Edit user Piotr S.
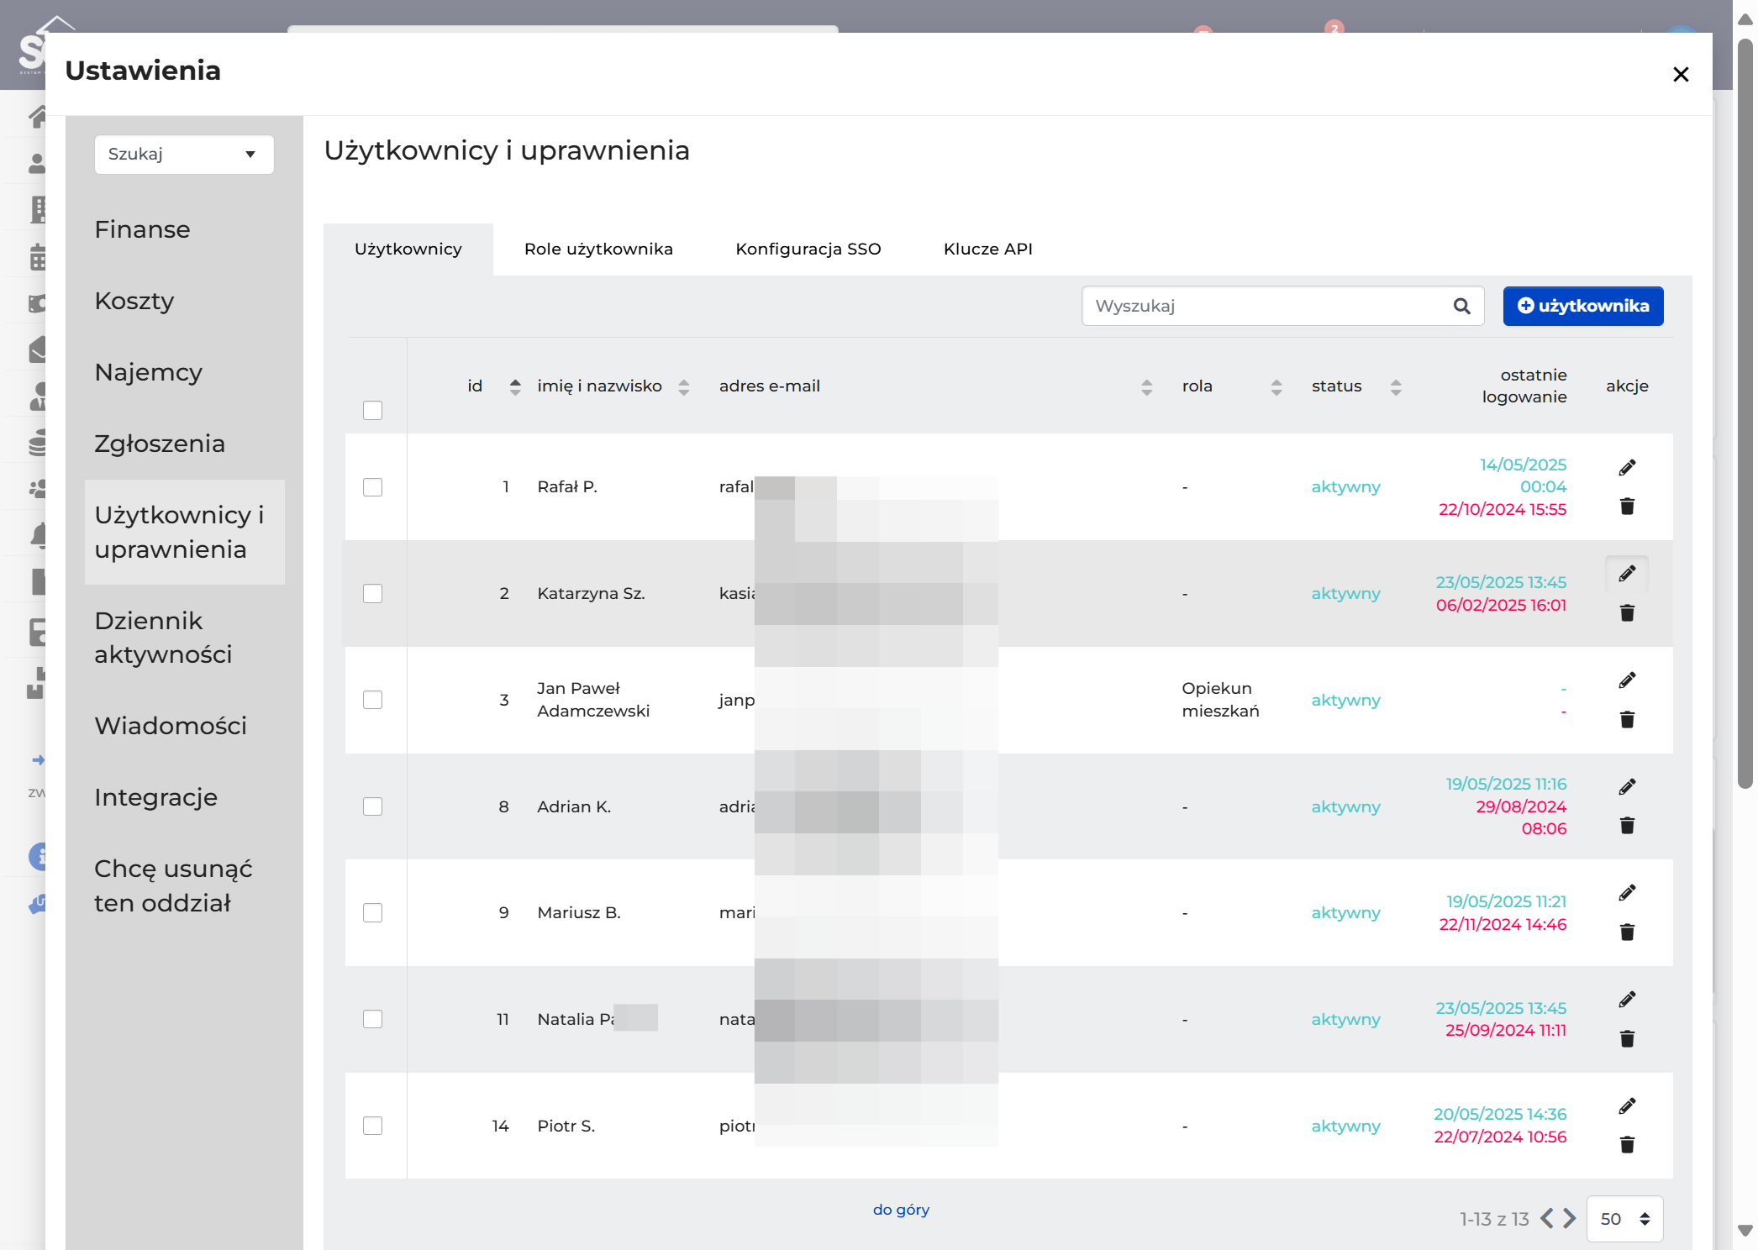Image resolution: width=1758 pixels, height=1250 pixels. pos(1627,1106)
